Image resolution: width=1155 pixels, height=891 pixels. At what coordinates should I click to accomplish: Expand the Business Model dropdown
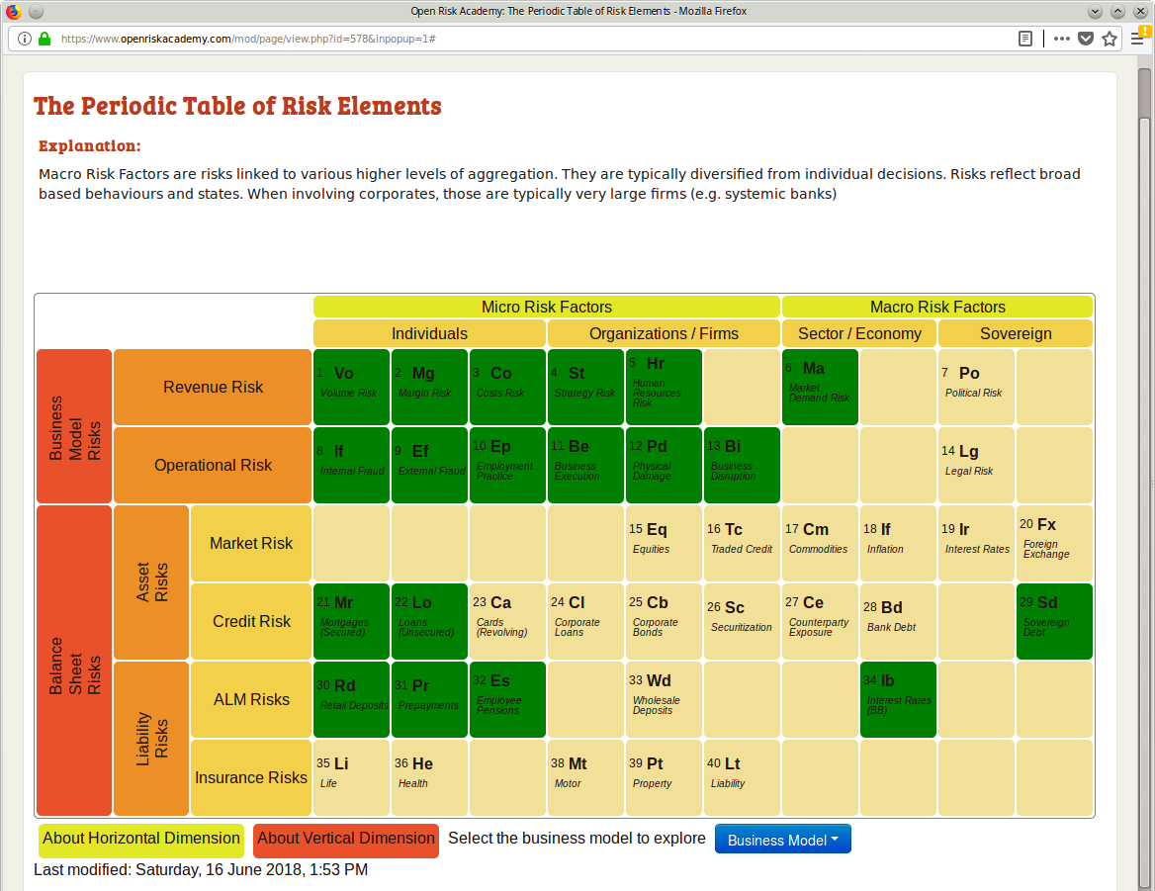pyautogui.click(x=783, y=840)
